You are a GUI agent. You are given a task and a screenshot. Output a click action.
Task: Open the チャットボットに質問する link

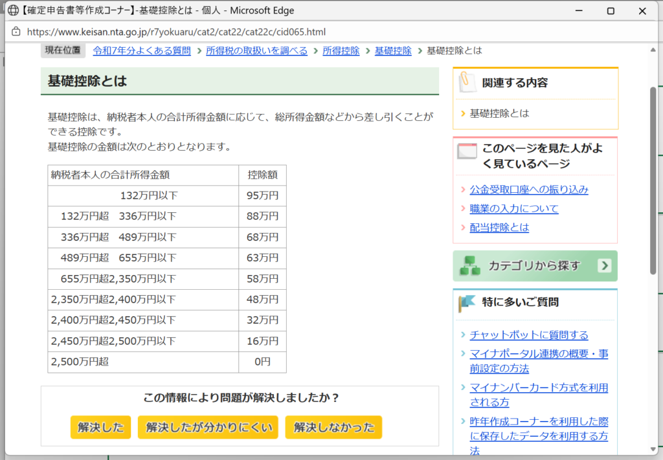(x=528, y=334)
